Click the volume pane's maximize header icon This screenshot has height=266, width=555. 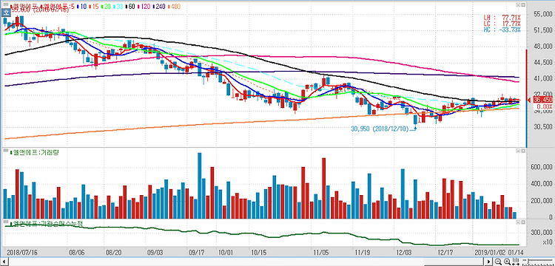(522, 151)
